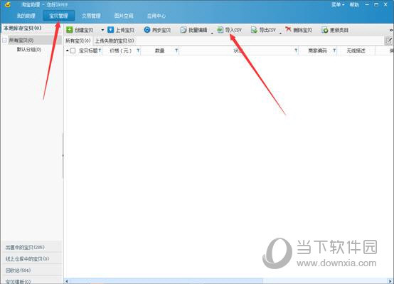Switch to the 宝贝管理 tab
Viewport: 394px width, 284px height.
pyautogui.click(x=58, y=16)
